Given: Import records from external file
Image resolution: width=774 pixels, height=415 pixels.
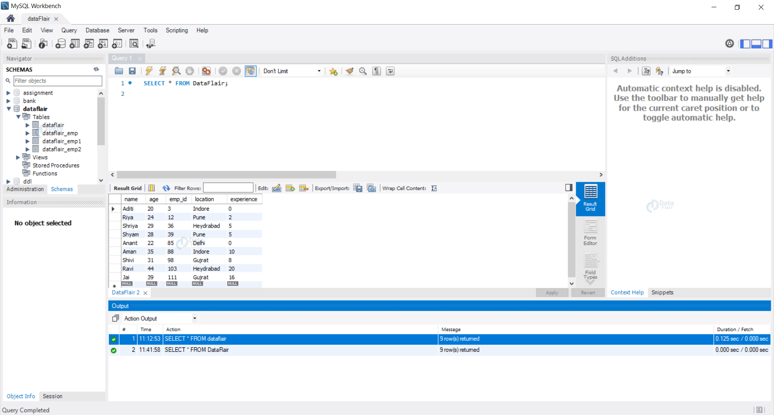Looking at the screenshot, I should [371, 188].
